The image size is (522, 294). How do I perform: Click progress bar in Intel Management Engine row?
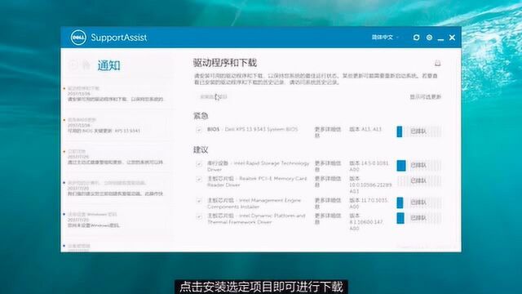(x=418, y=203)
